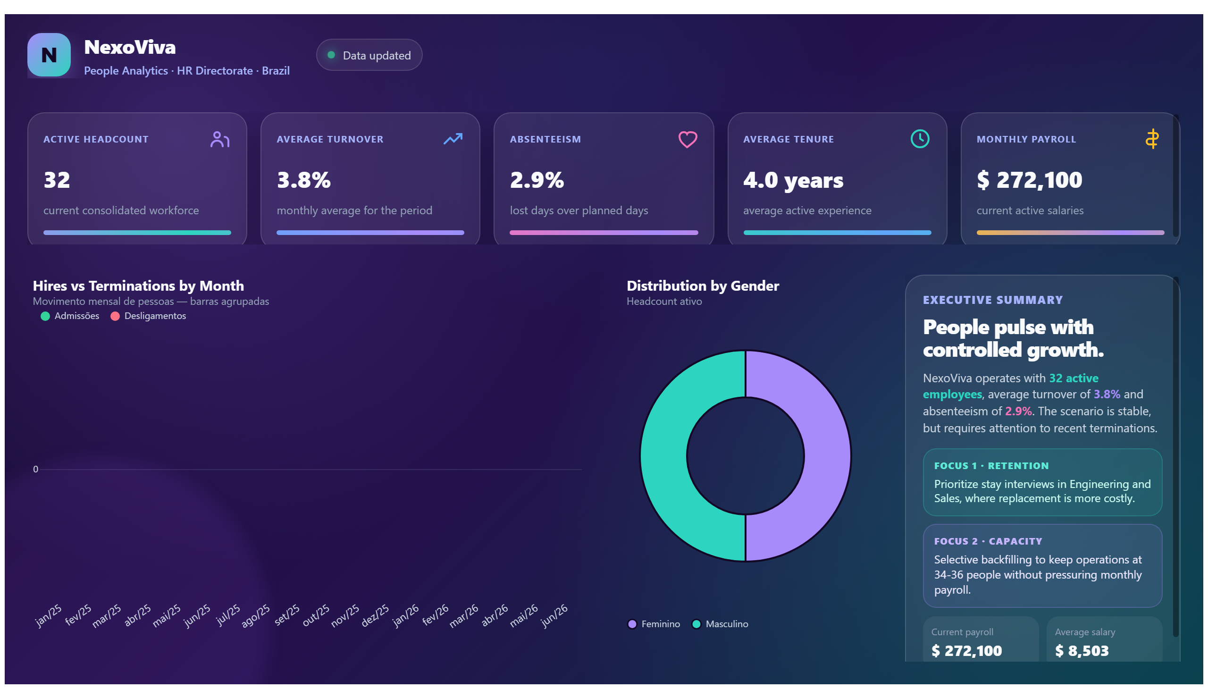Click the Executive Summary panel scrollbar

[x=1175, y=457]
